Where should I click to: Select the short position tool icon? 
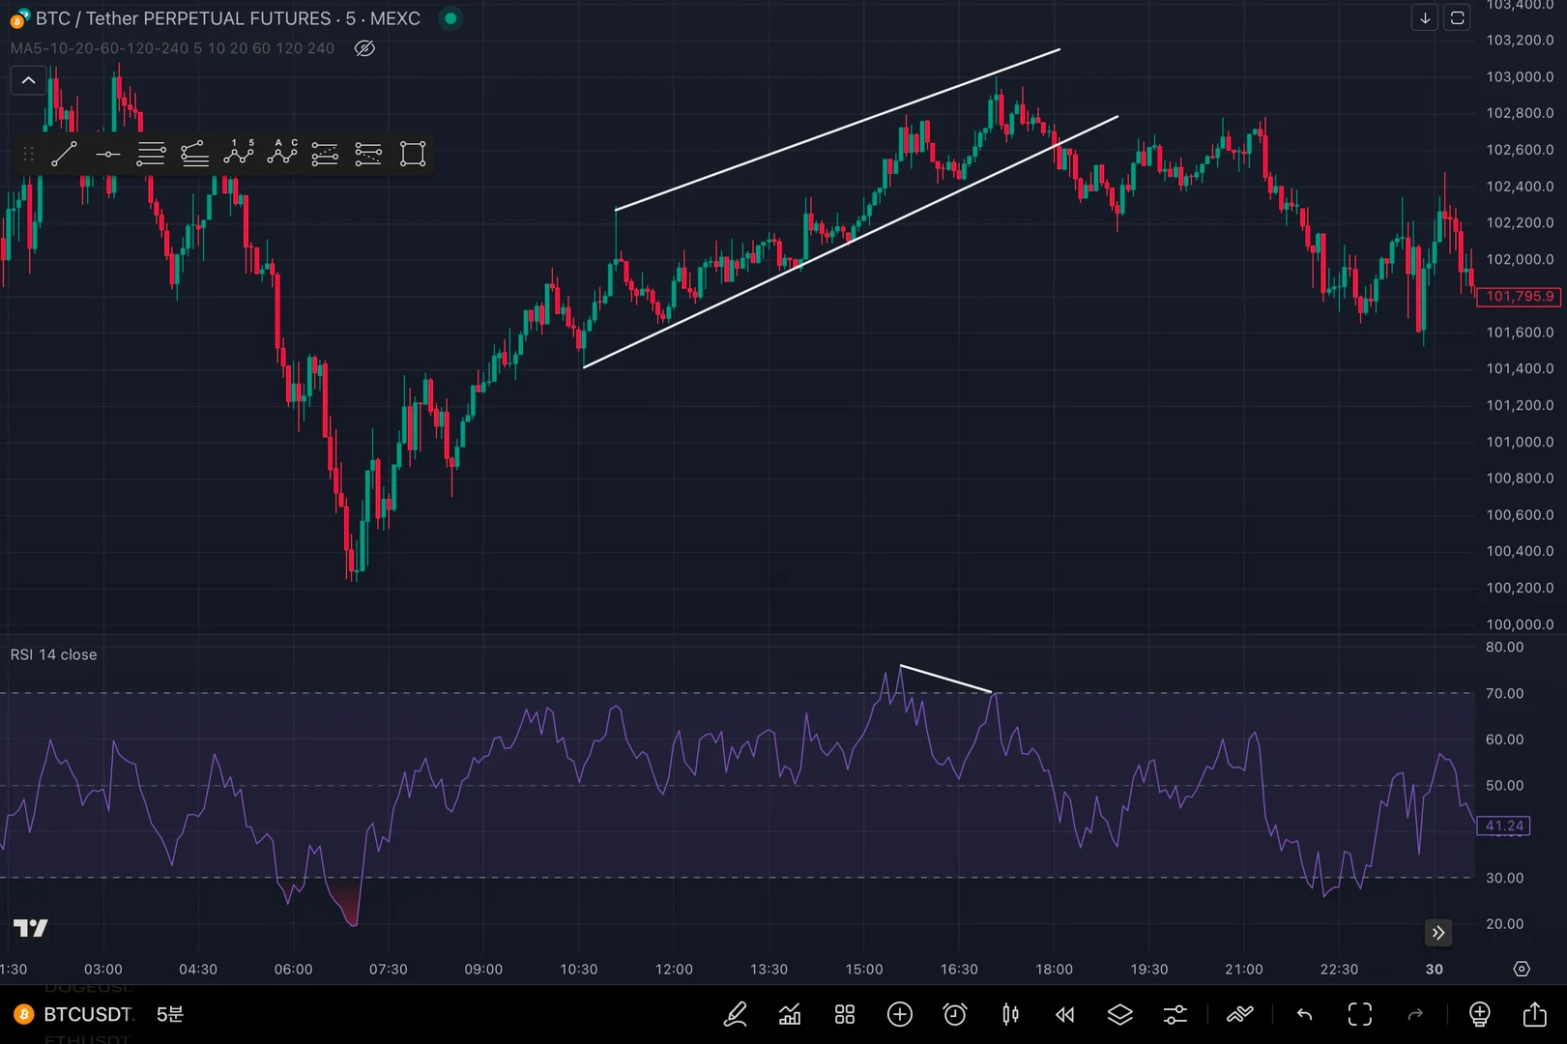(368, 154)
